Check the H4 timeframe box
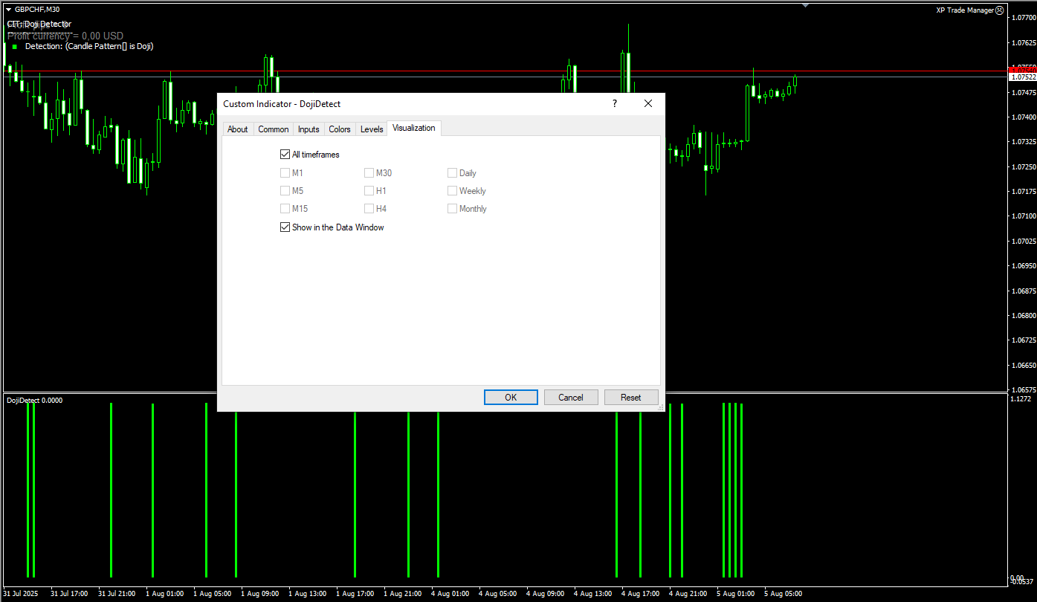Viewport: 1037px width, 602px height. pyautogui.click(x=369, y=209)
